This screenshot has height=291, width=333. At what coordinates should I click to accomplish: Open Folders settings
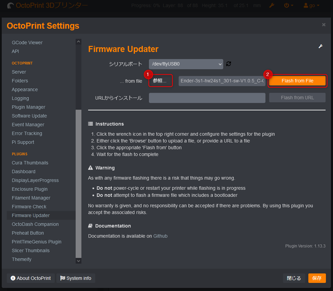pos(20,81)
